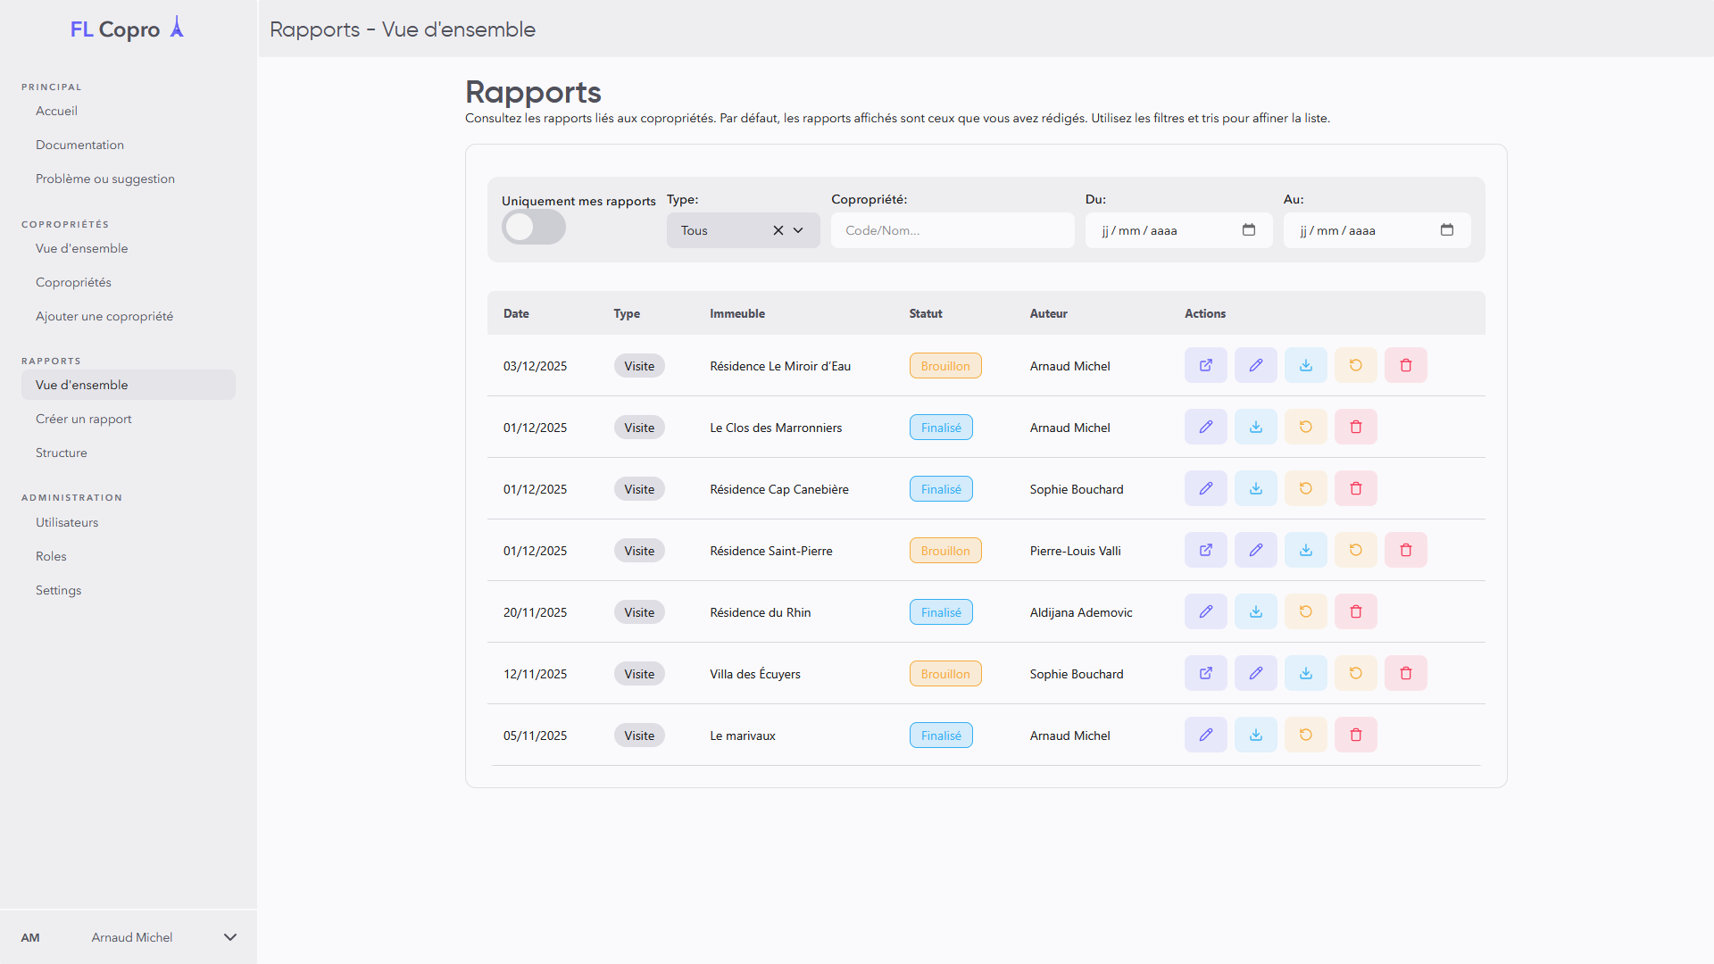Edit the Le Clos des Marronniers report
This screenshot has height=964, width=1714.
pos(1205,427)
